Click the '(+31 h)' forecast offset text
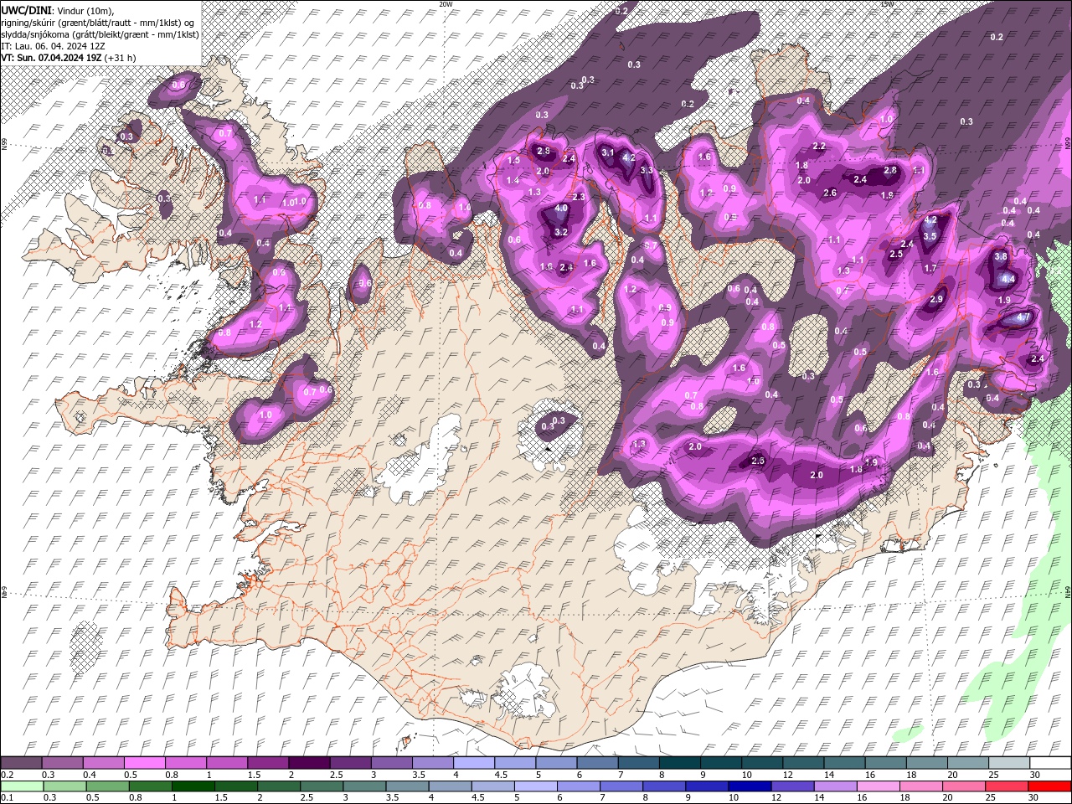1072x804 pixels. click(x=121, y=58)
